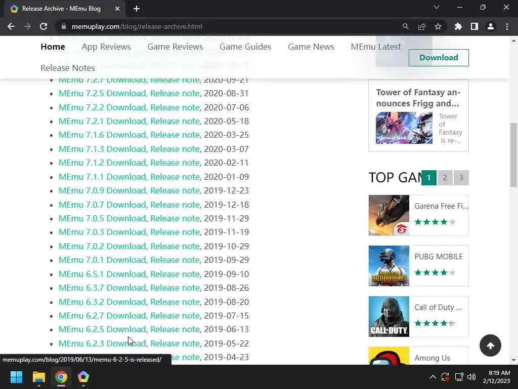Click the green Download button

click(439, 58)
